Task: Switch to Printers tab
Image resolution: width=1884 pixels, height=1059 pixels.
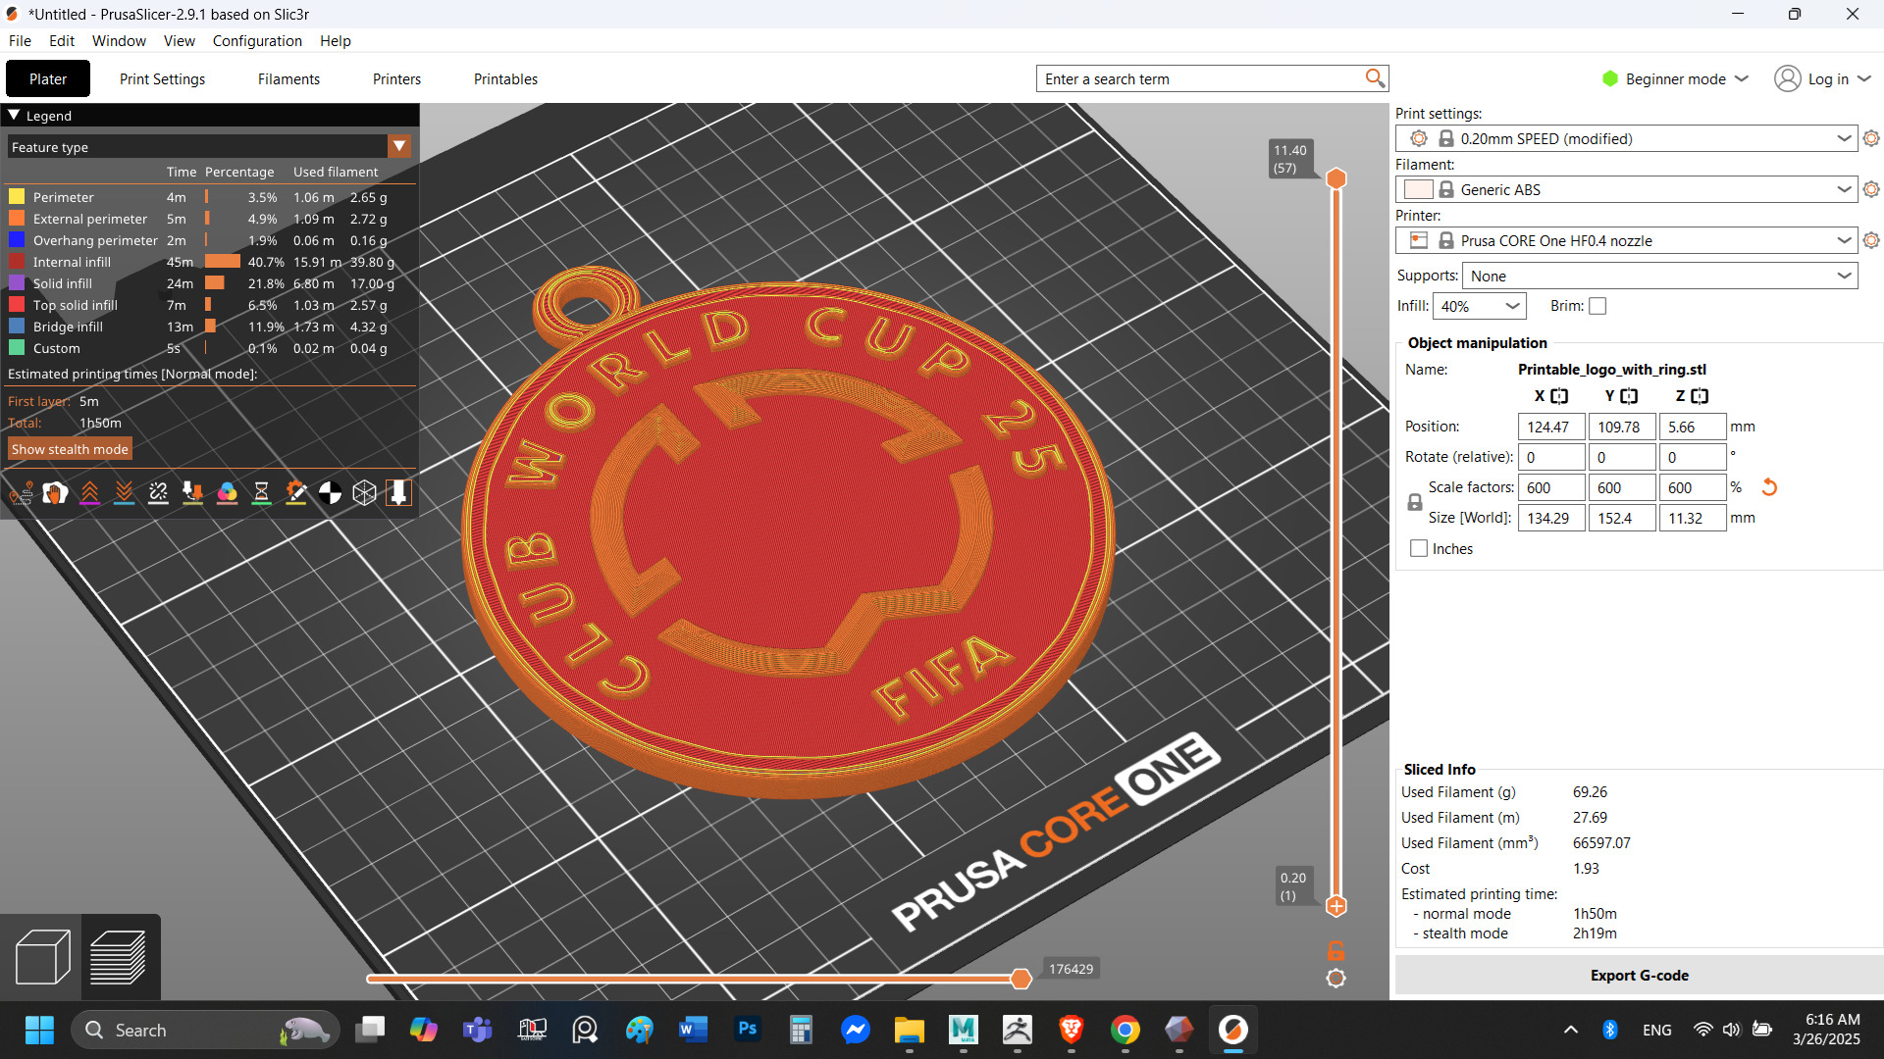Action: point(396,78)
